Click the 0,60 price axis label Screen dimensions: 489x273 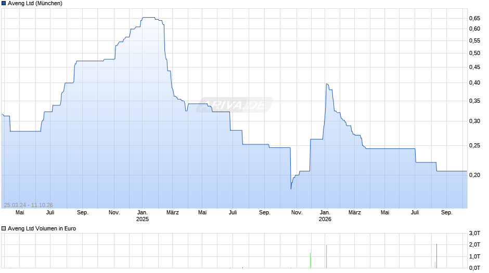pyautogui.click(x=474, y=29)
